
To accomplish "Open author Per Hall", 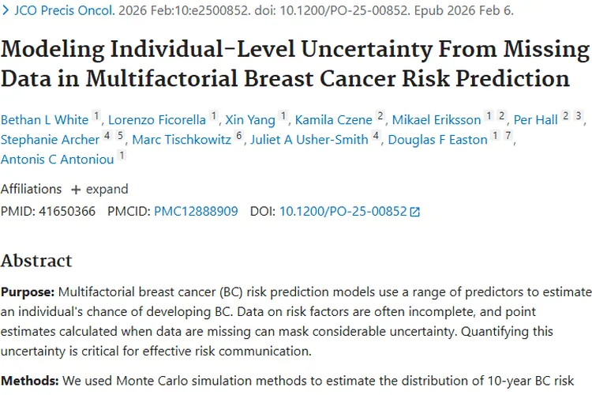I will (x=535, y=120).
